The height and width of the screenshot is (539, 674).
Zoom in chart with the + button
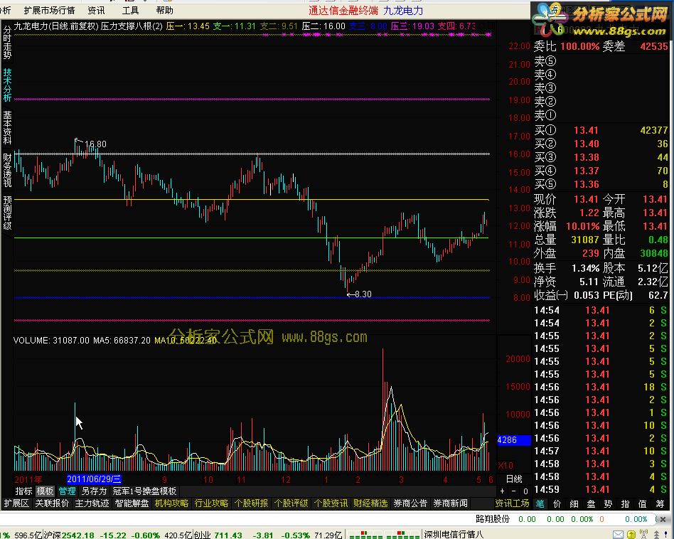[502, 491]
